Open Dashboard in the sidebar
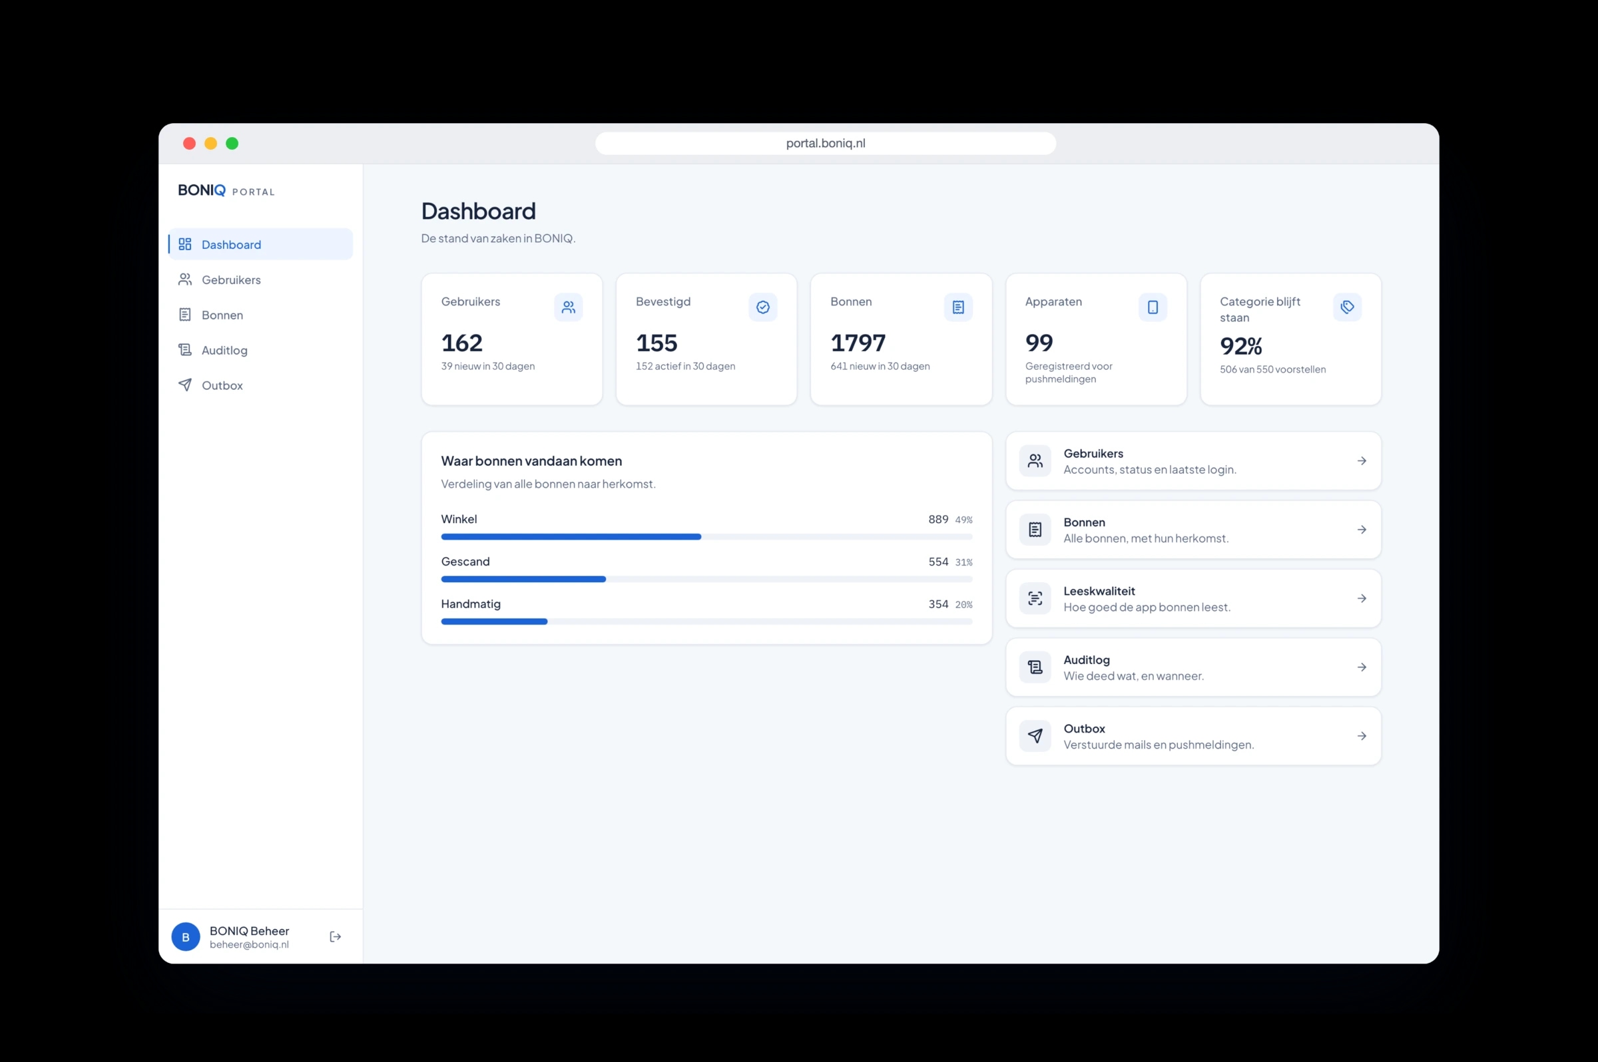Image resolution: width=1598 pixels, height=1062 pixels. coord(260,244)
